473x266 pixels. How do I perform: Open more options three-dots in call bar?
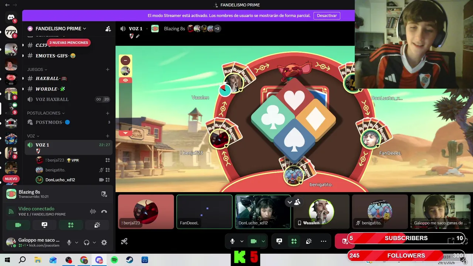[x=324, y=241]
